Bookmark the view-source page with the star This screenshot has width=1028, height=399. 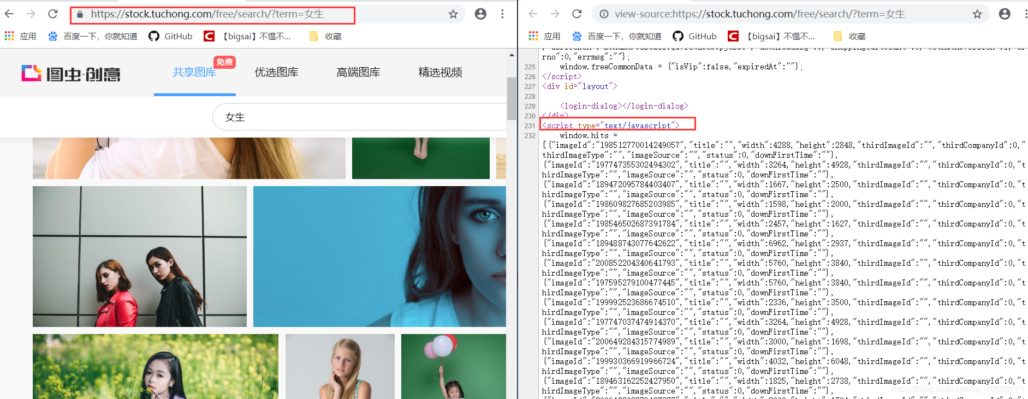click(977, 14)
